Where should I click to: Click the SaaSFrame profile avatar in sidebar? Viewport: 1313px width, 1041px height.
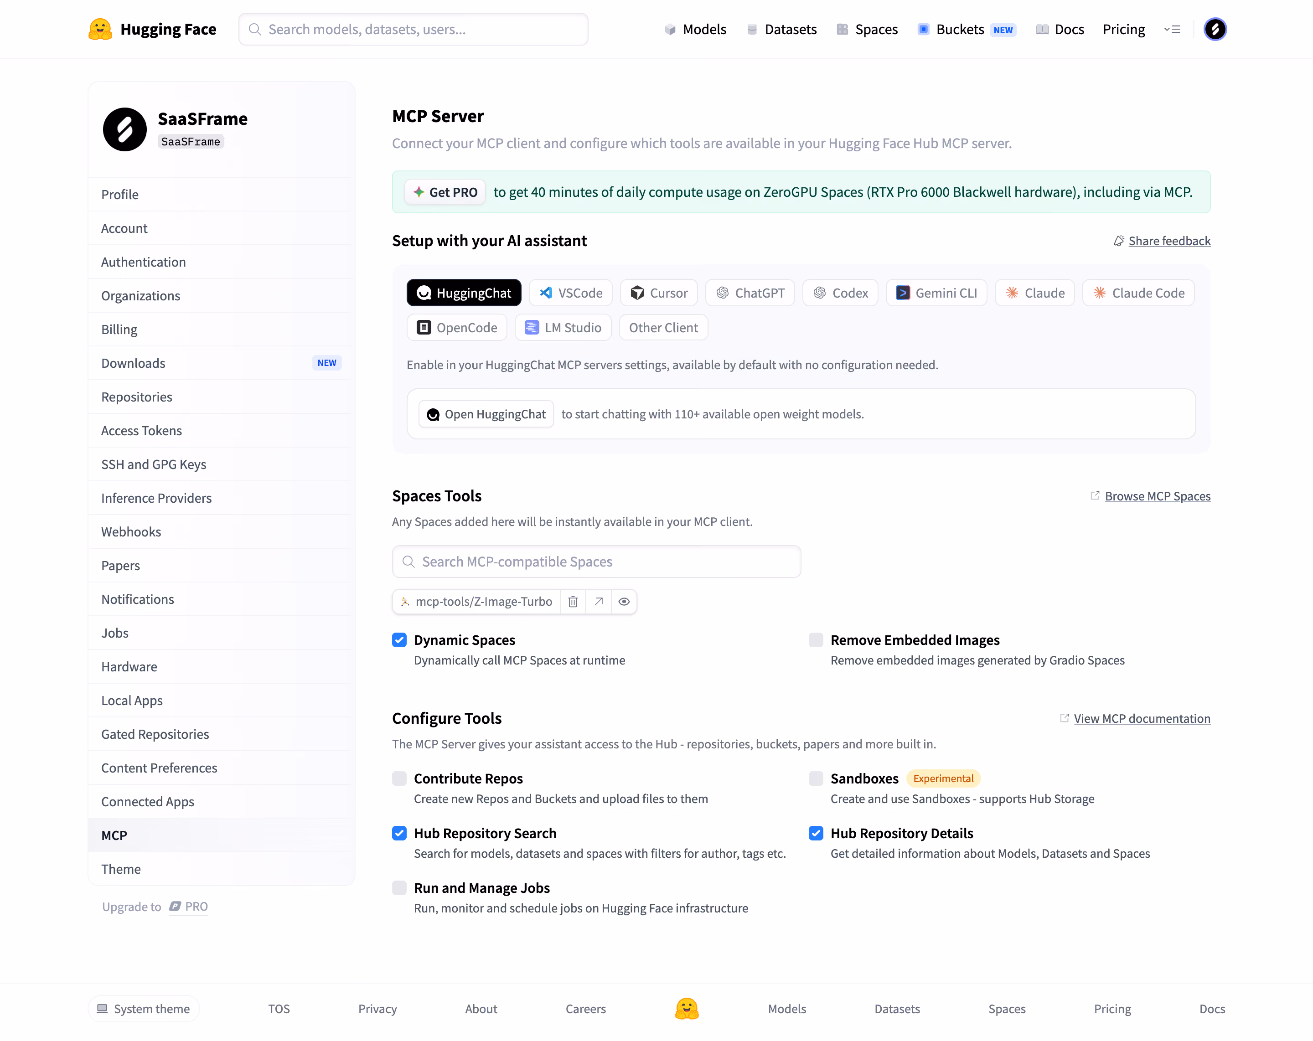pyautogui.click(x=125, y=129)
